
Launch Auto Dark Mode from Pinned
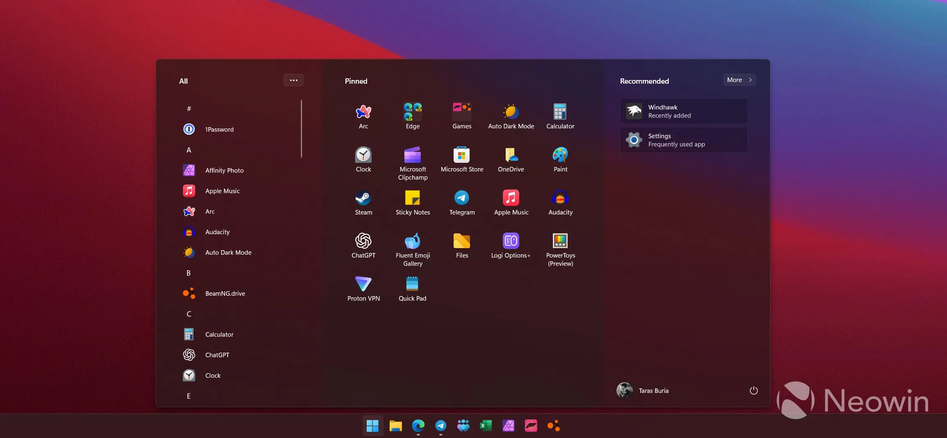(x=511, y=116)
